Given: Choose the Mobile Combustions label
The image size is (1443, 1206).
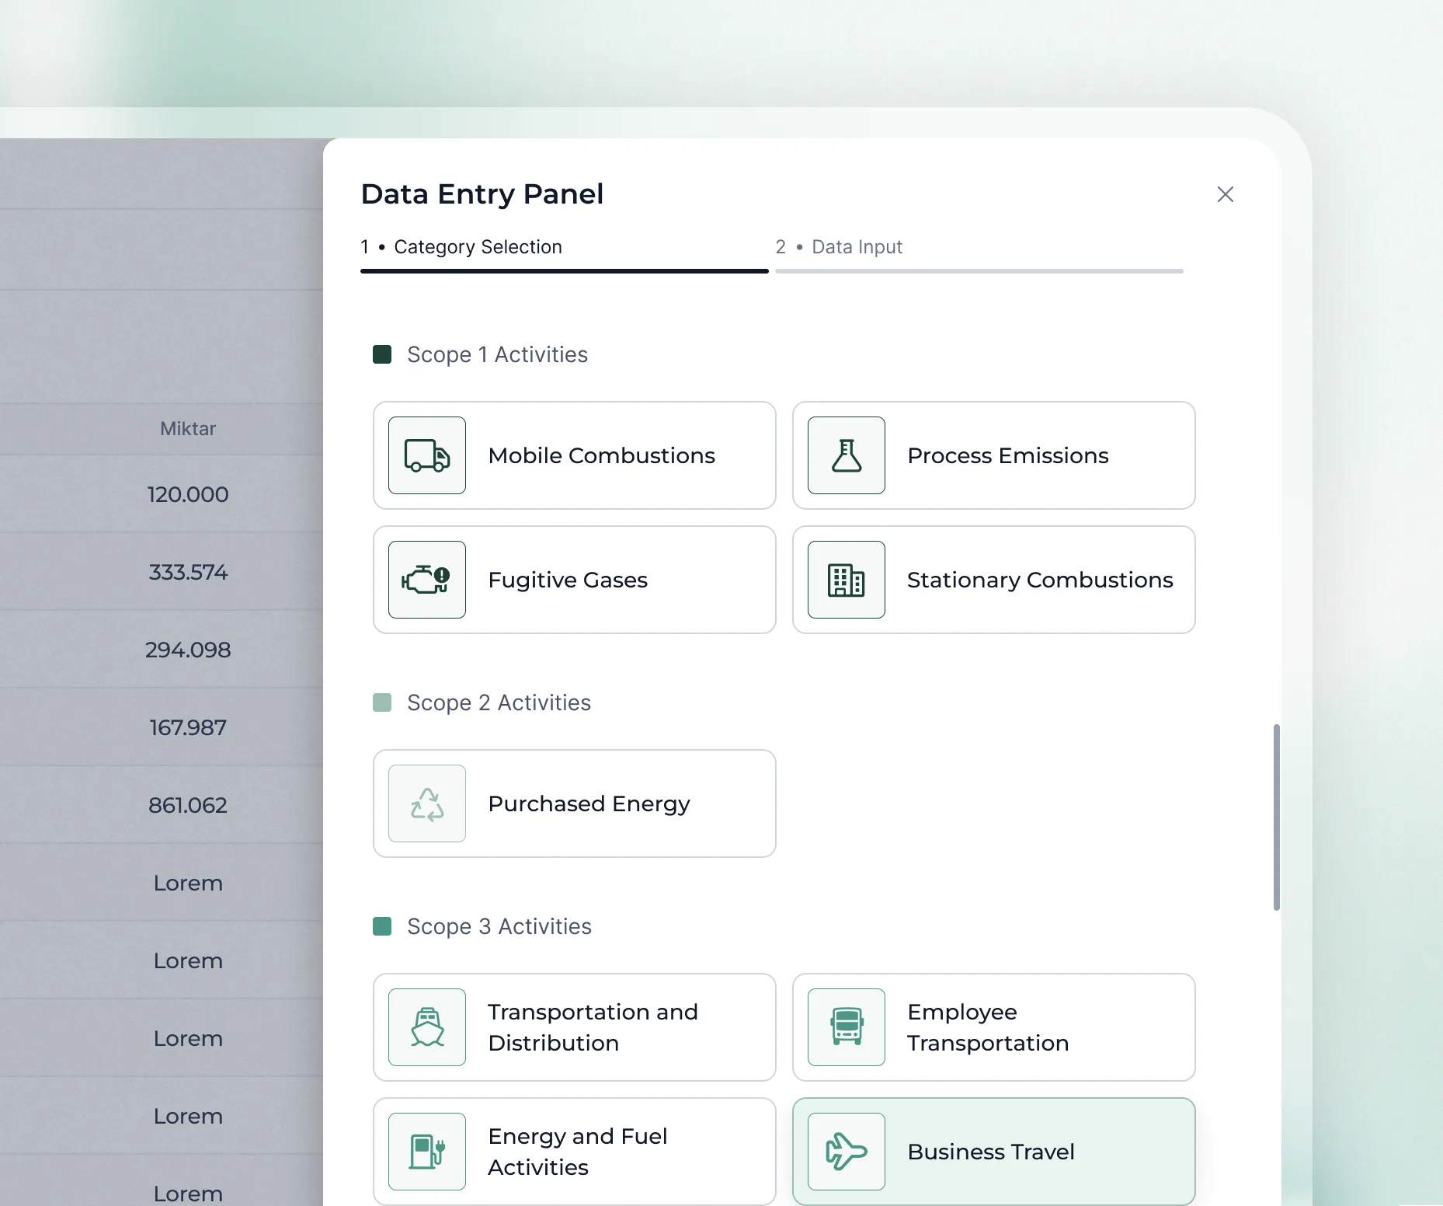Looking at the screenshot, I should pos(601,455).
